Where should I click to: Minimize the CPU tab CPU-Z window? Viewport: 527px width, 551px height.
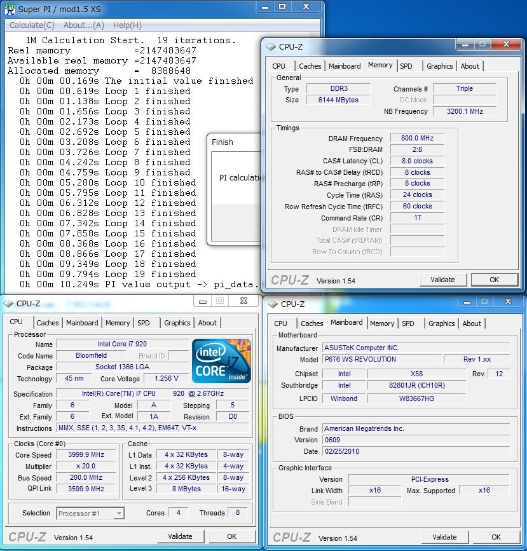coord(203,301)
